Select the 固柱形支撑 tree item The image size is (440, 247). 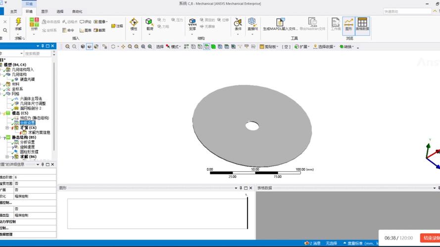(x=29, y=152)
